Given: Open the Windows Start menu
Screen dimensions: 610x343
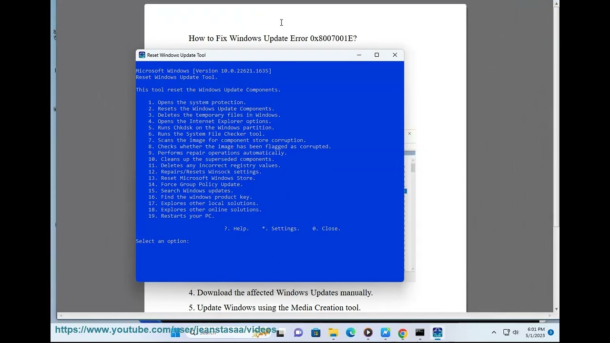Looking at the screenshot, I should coord(175,333).
